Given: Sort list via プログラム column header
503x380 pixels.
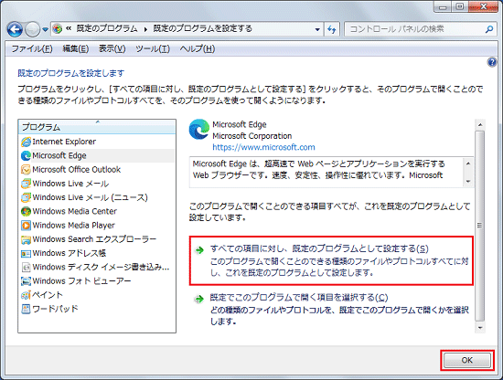Looking at the screenshot, I should tap(97, 127).
